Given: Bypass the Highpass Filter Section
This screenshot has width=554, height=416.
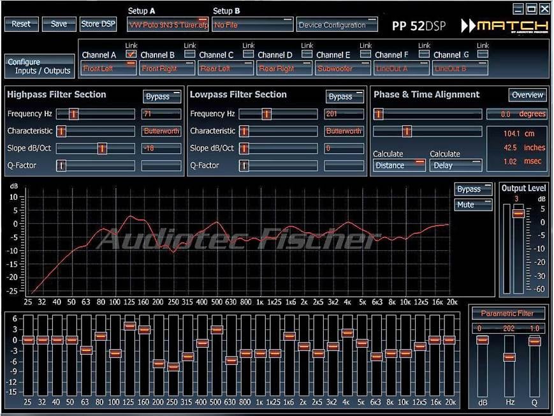Looking at the screenshot, I should point(161,97).
